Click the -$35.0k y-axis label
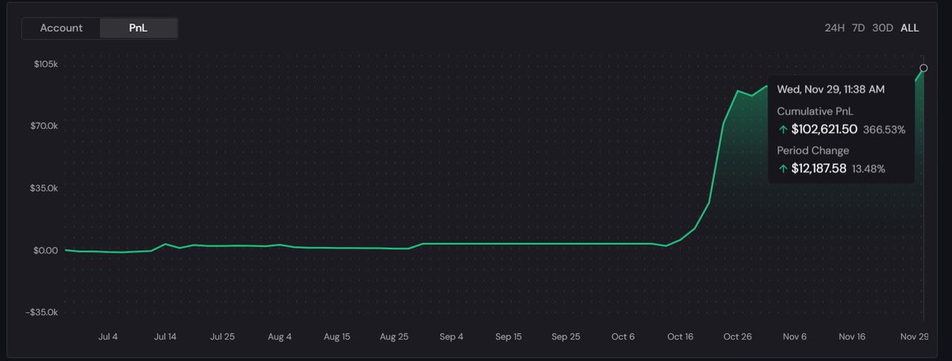Viewport: 952px width, 361px height. (x=42, y=313)
